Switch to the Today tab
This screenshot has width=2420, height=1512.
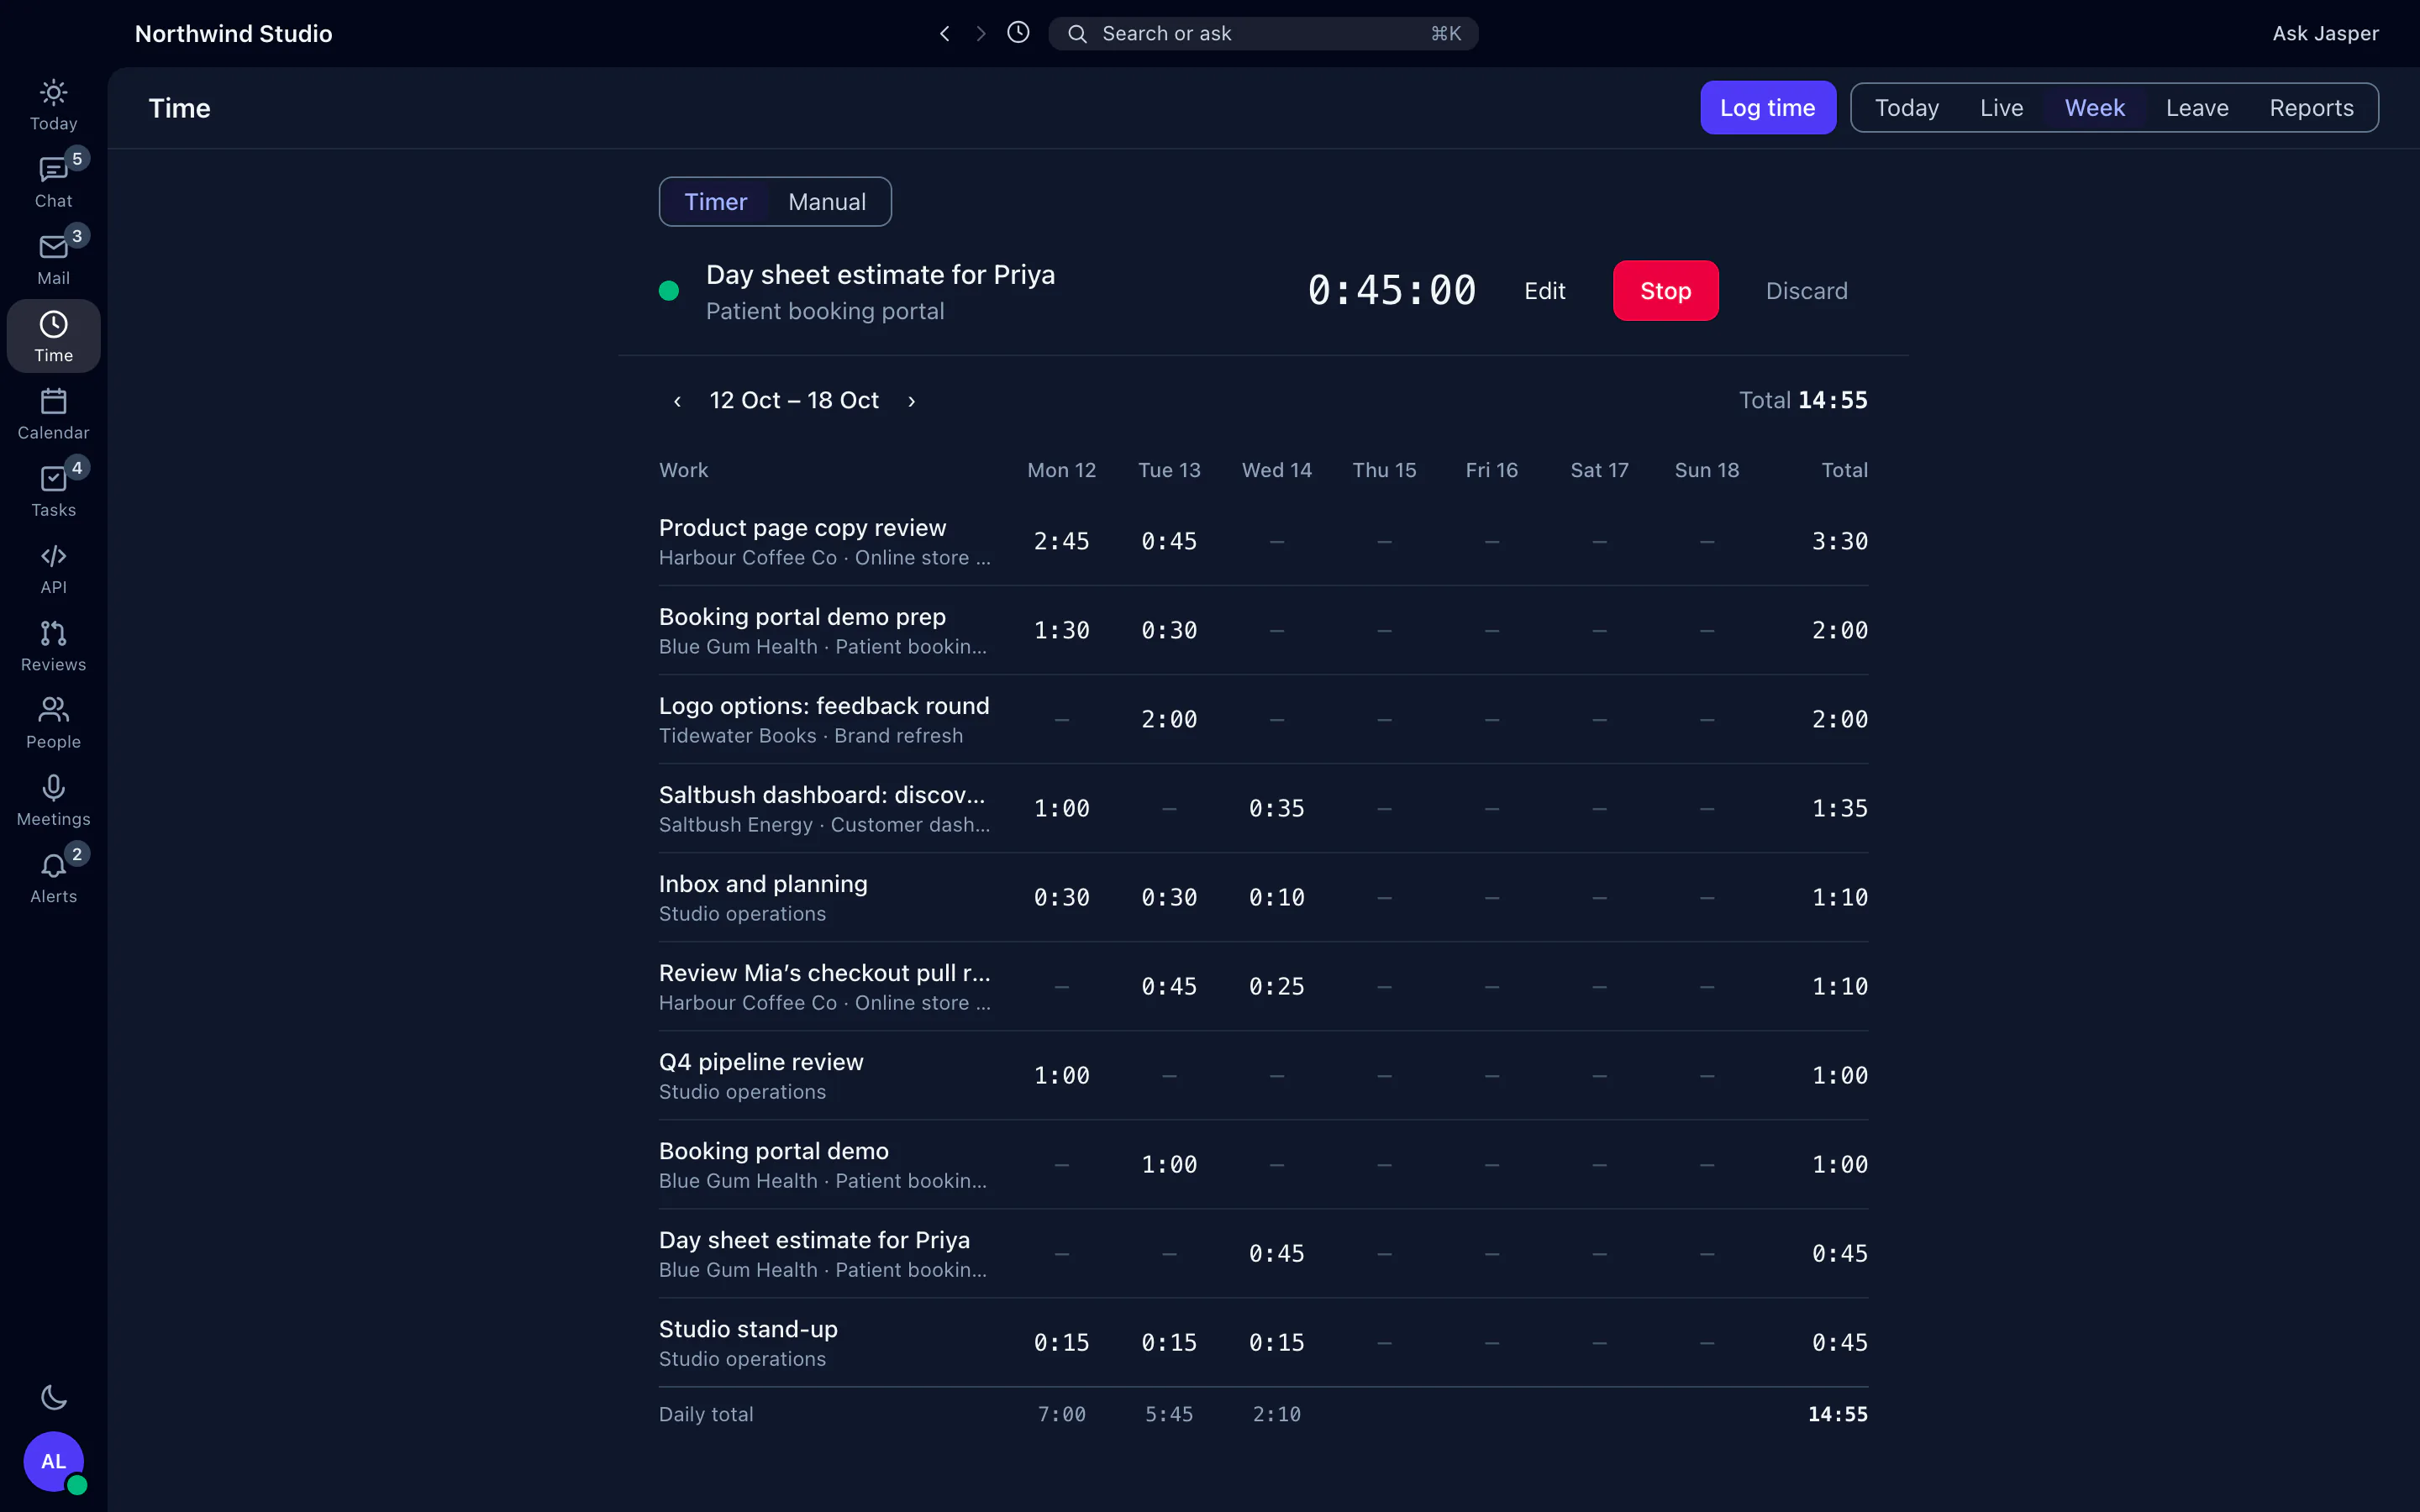pyautogui.click(x=1906, y=108)
